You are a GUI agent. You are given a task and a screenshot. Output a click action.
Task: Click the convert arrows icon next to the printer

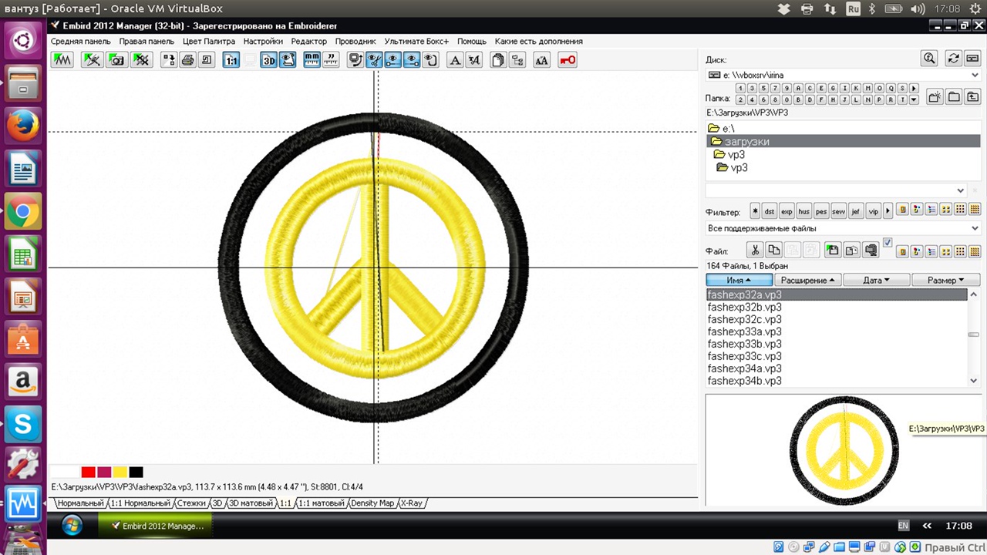[x=169, y=60]
